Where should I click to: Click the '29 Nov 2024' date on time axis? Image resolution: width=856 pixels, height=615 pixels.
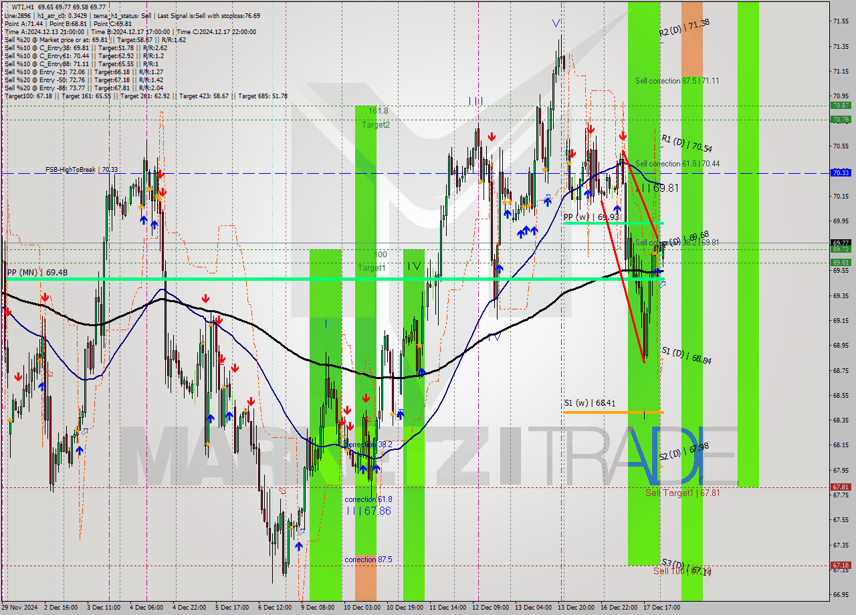click(x=20, y=608)
